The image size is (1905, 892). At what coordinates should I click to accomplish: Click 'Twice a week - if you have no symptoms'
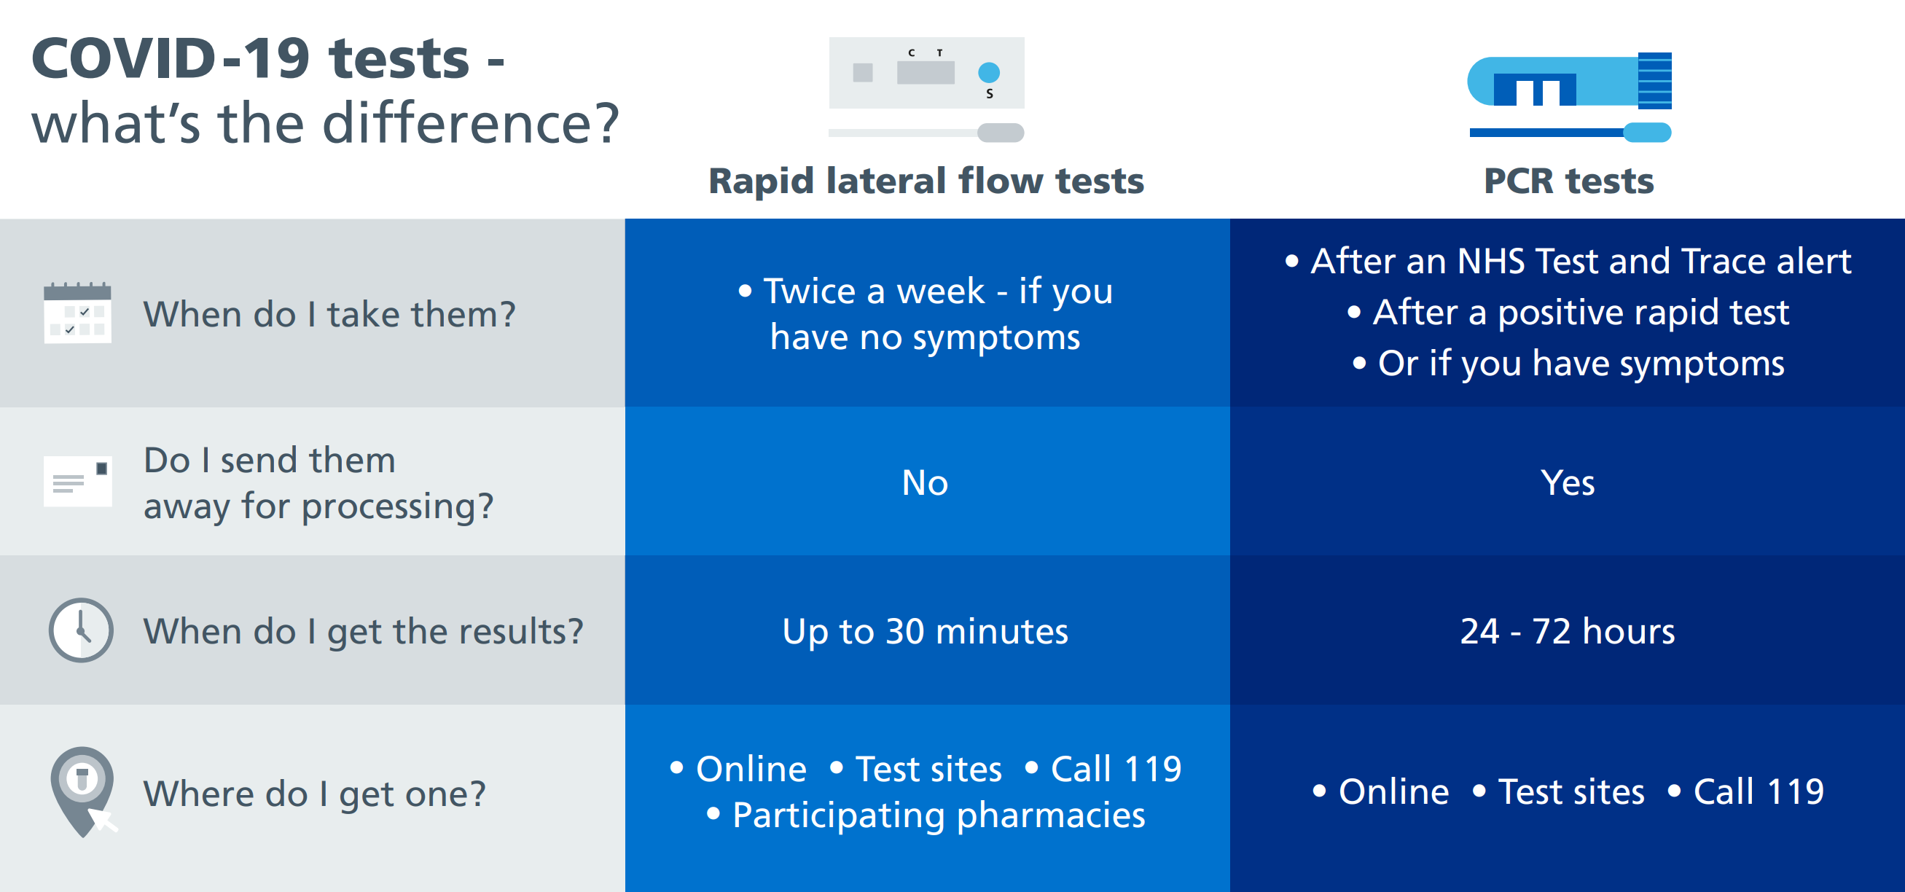click(926, 314)
